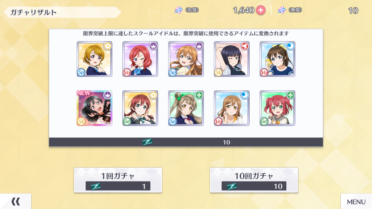Pull ten times with 10回ガチャ button
372x209 pixels.
coord(254,180)
